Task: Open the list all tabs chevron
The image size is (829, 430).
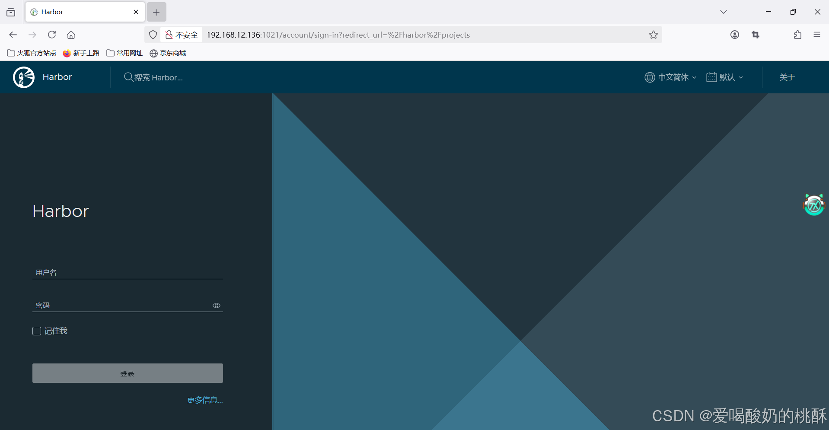Action: tap(724, 12)
